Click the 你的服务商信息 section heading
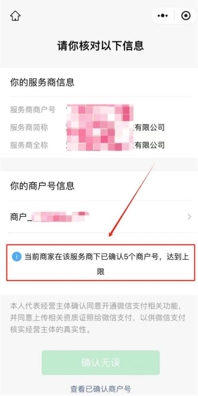Image resolution: width=198 pixels, height=396 pixels. (42, 82)
